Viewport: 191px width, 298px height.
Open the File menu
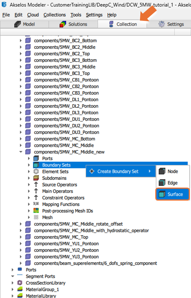click(x=6, y=15)
